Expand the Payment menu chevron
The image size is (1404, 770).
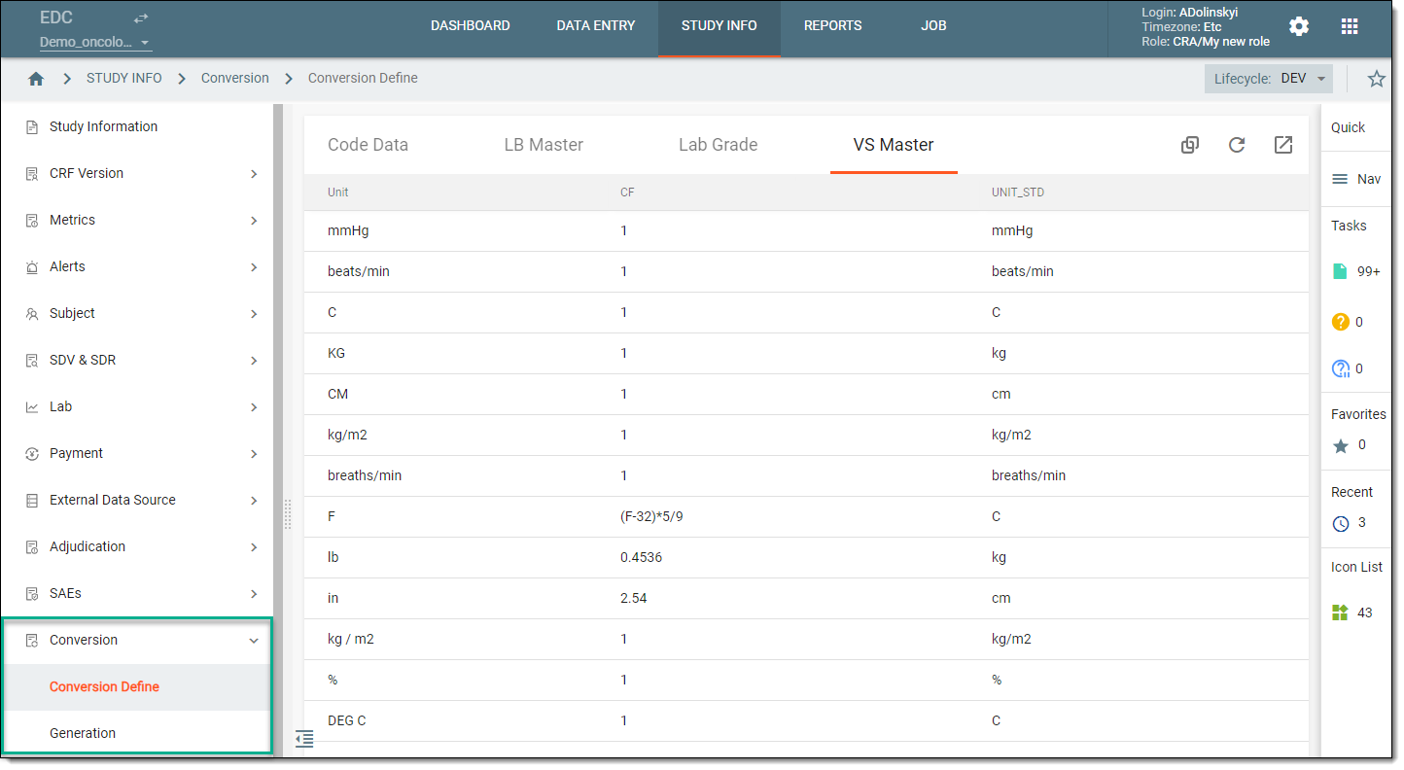tap(254, 454)
